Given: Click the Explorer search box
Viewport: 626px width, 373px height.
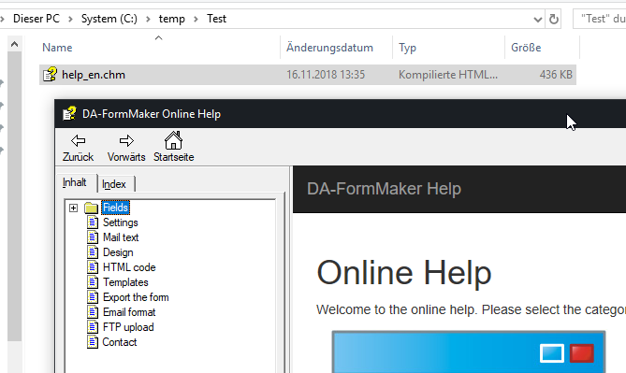Looking at the screenshot, I should click(x=600, y=19).
